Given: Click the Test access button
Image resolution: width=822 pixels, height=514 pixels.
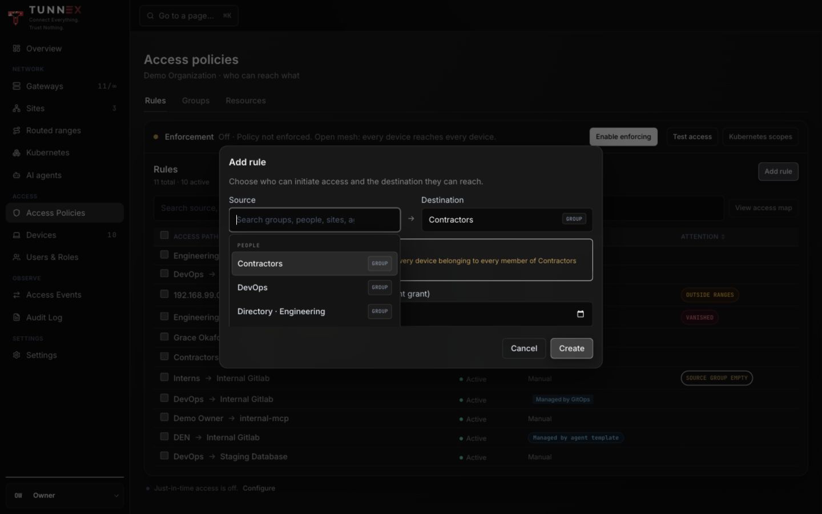Looking at the screenshot, I should (692, 137).
